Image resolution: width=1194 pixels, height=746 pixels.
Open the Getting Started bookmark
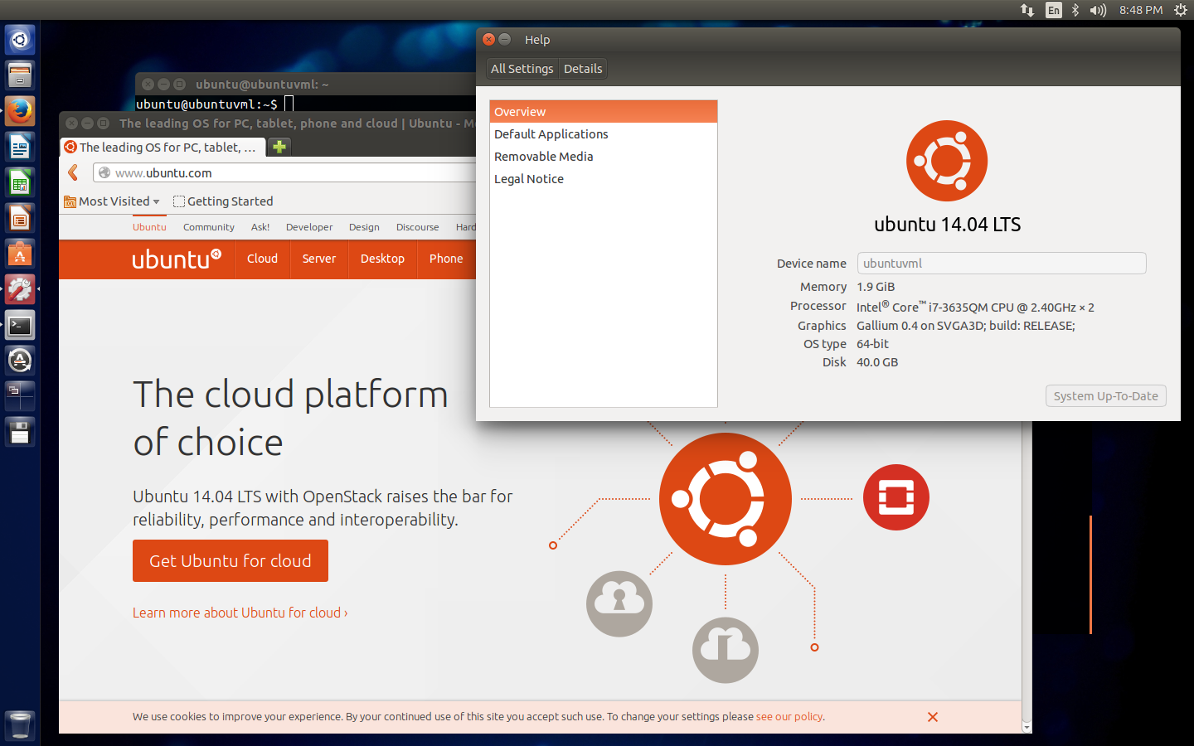(x=223, y=201)
